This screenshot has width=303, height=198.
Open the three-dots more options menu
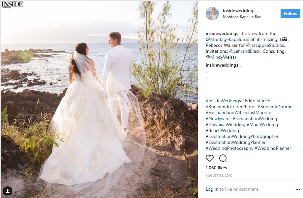point(298,189)
